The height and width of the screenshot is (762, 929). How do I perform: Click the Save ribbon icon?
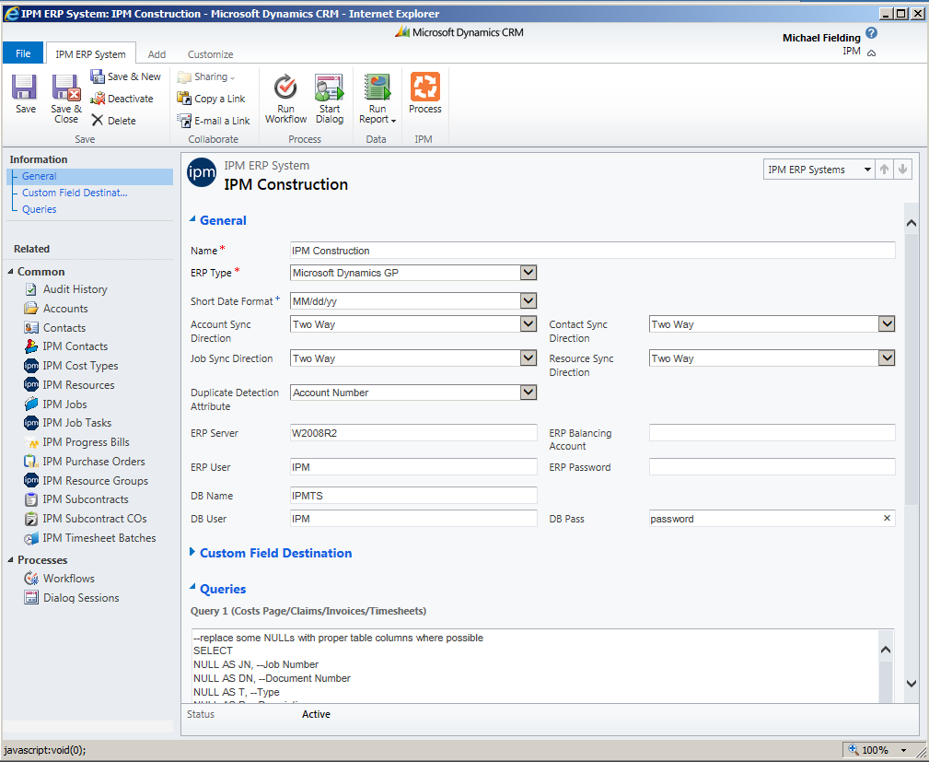[x=25, y=88]
